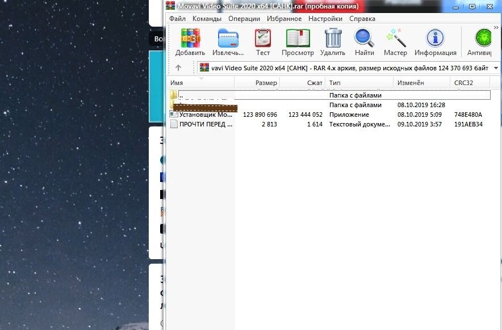Click the packed size value 1 614

(315, 124)
